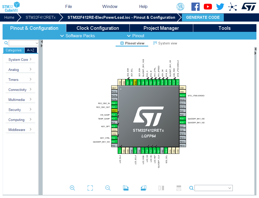Image resolution: width=259 pixels, height=198 pixels.
Task: Expand the Connectivity category
Action: click(x=20, y=90)
